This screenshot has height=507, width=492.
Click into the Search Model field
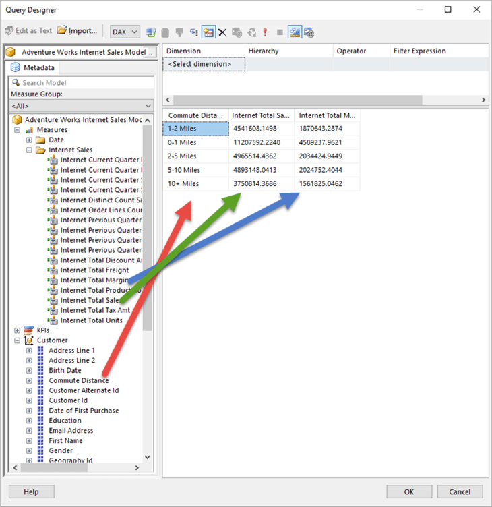[x=81, y=82]
